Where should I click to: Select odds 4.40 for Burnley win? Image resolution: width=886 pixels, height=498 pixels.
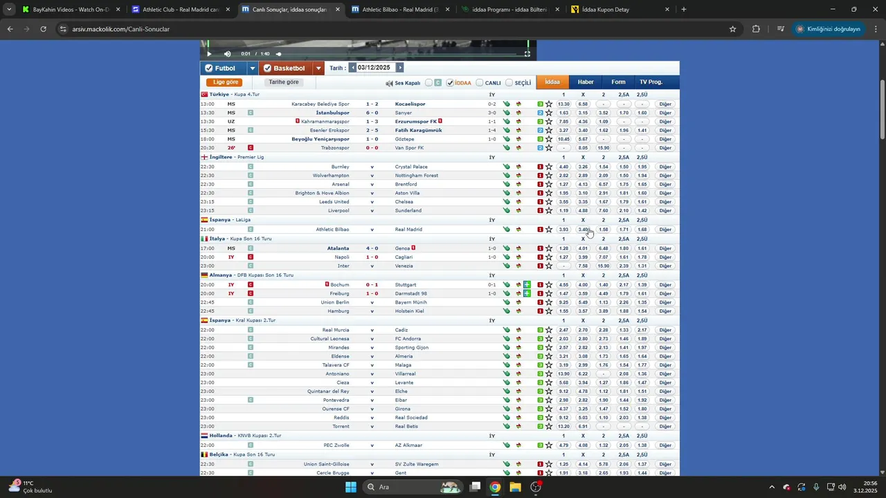click(563, 167)
